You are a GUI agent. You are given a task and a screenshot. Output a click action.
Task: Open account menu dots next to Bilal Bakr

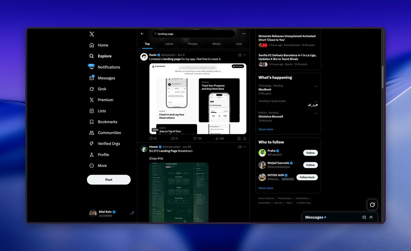pos(132,214)
